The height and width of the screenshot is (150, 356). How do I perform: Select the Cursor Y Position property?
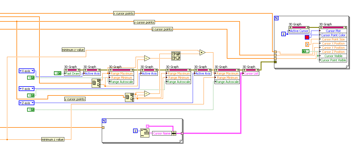pyautogui.click(x=333, y=48)
